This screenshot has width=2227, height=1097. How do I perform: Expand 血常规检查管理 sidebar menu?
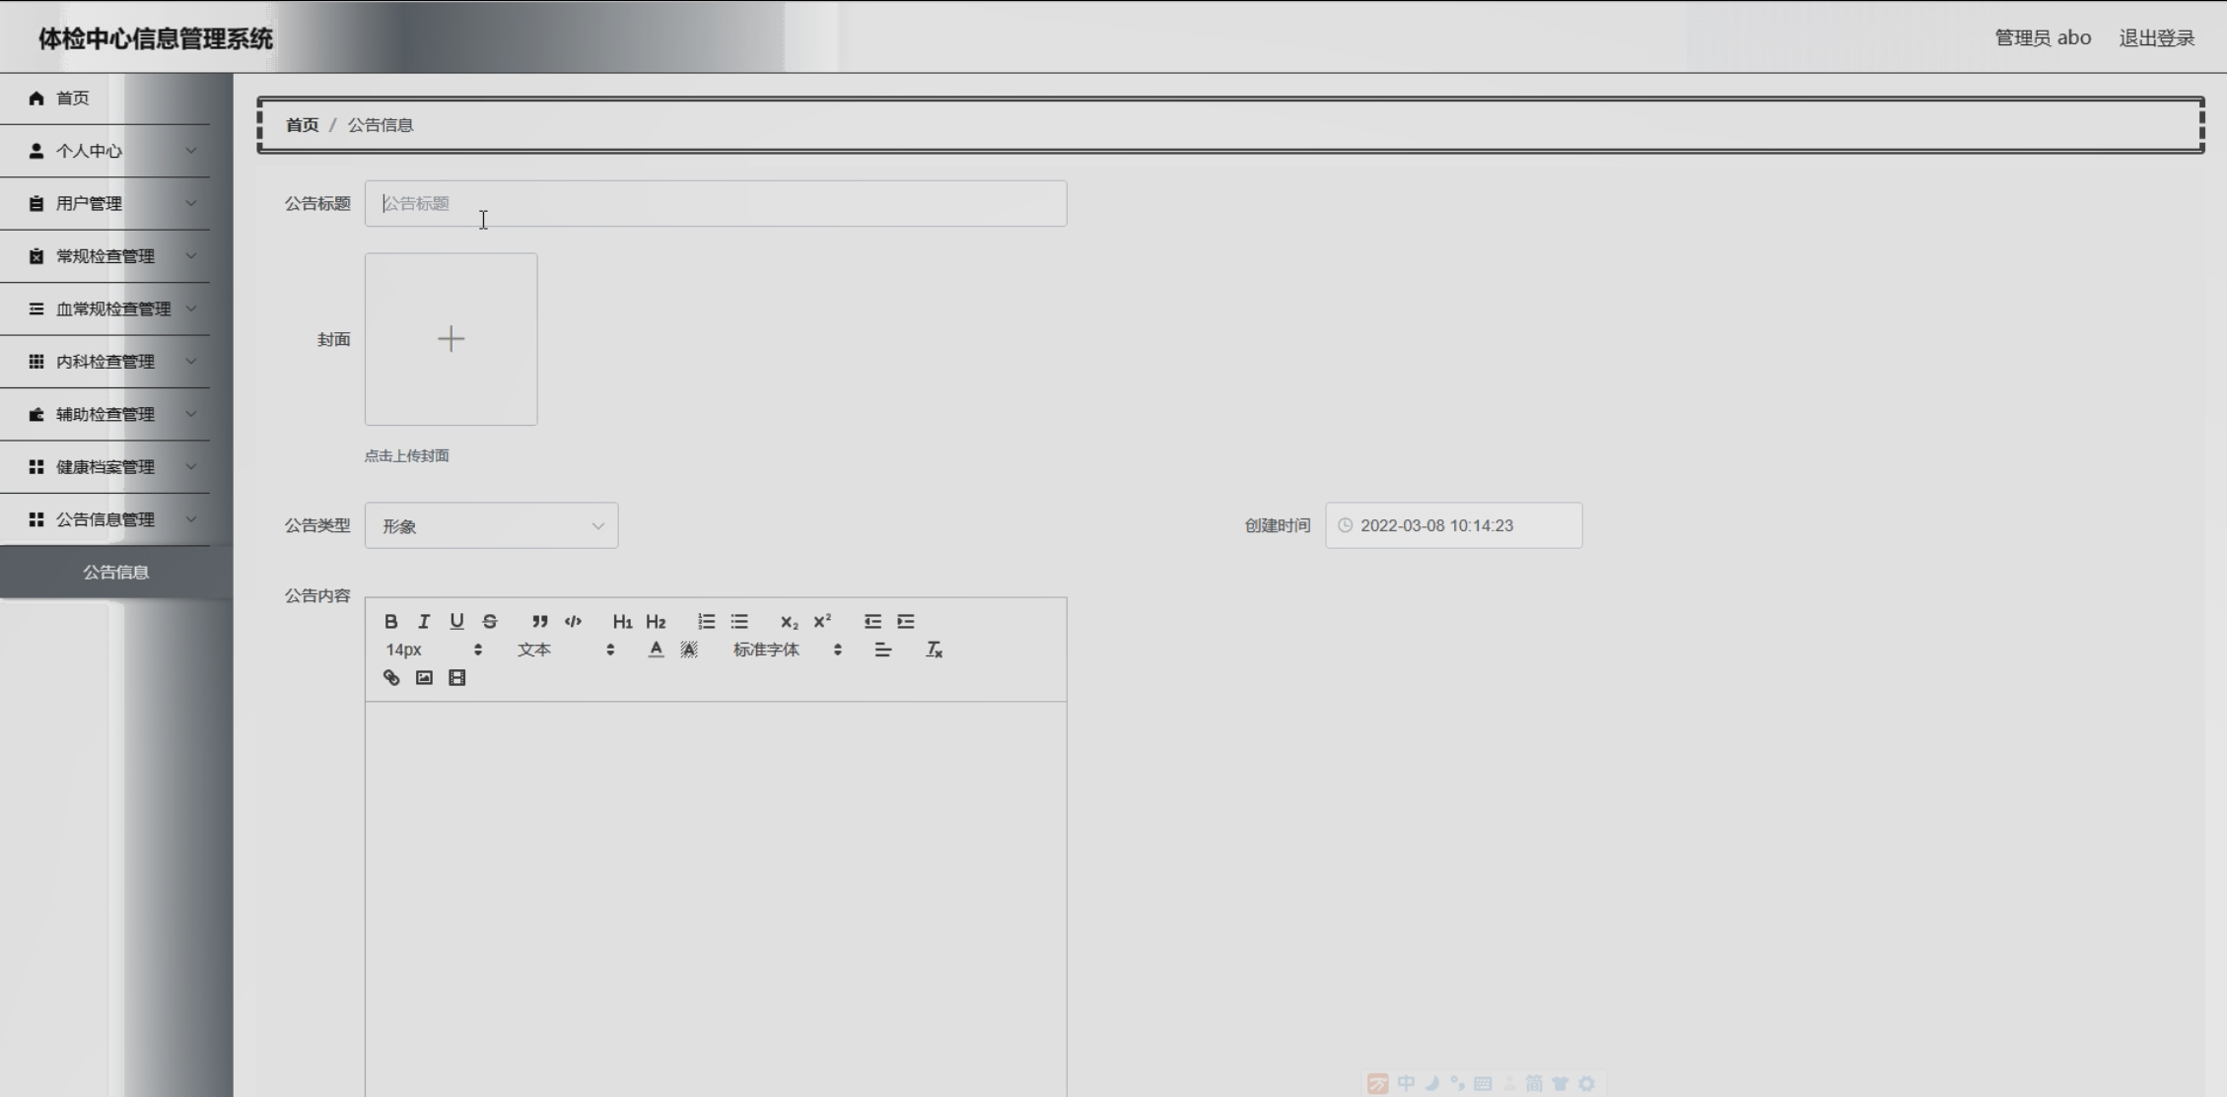105,309
